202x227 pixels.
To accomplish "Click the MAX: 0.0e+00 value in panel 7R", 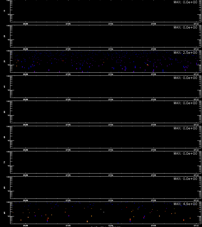I will point(185,153).
